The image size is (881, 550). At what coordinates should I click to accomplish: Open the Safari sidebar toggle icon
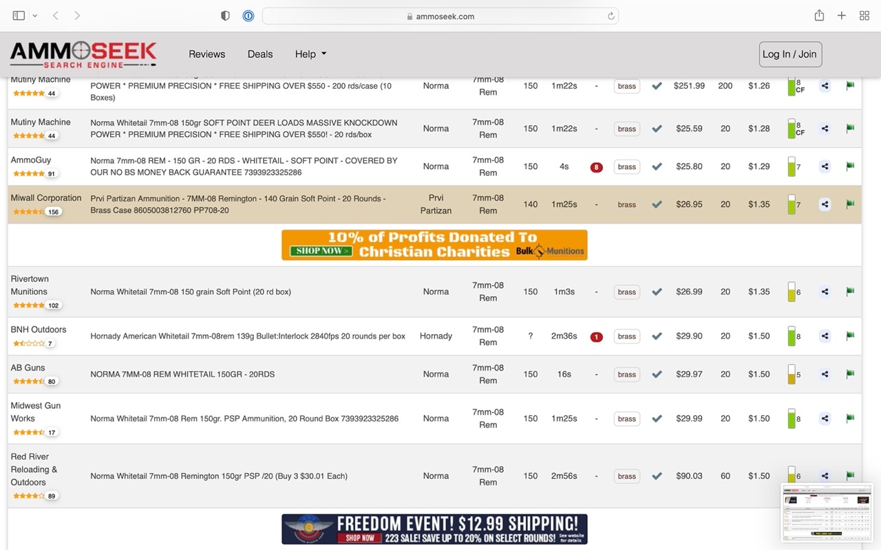coord(19,16)
